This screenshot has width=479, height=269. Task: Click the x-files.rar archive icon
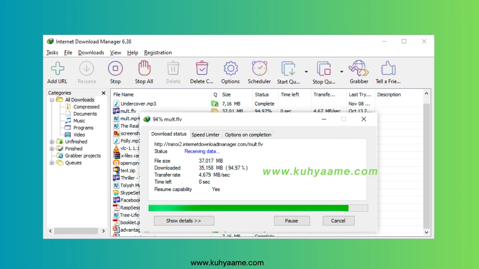tap(116, 155)
